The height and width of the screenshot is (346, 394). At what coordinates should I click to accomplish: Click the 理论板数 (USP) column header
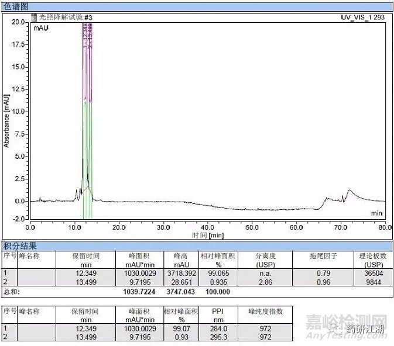tap(370, 259)
